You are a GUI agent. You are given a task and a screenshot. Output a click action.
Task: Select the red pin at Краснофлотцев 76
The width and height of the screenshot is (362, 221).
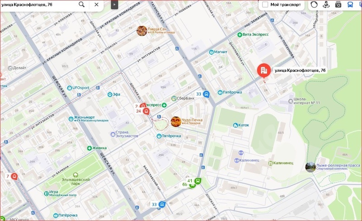pyautogui.click(x=262, y=71)
